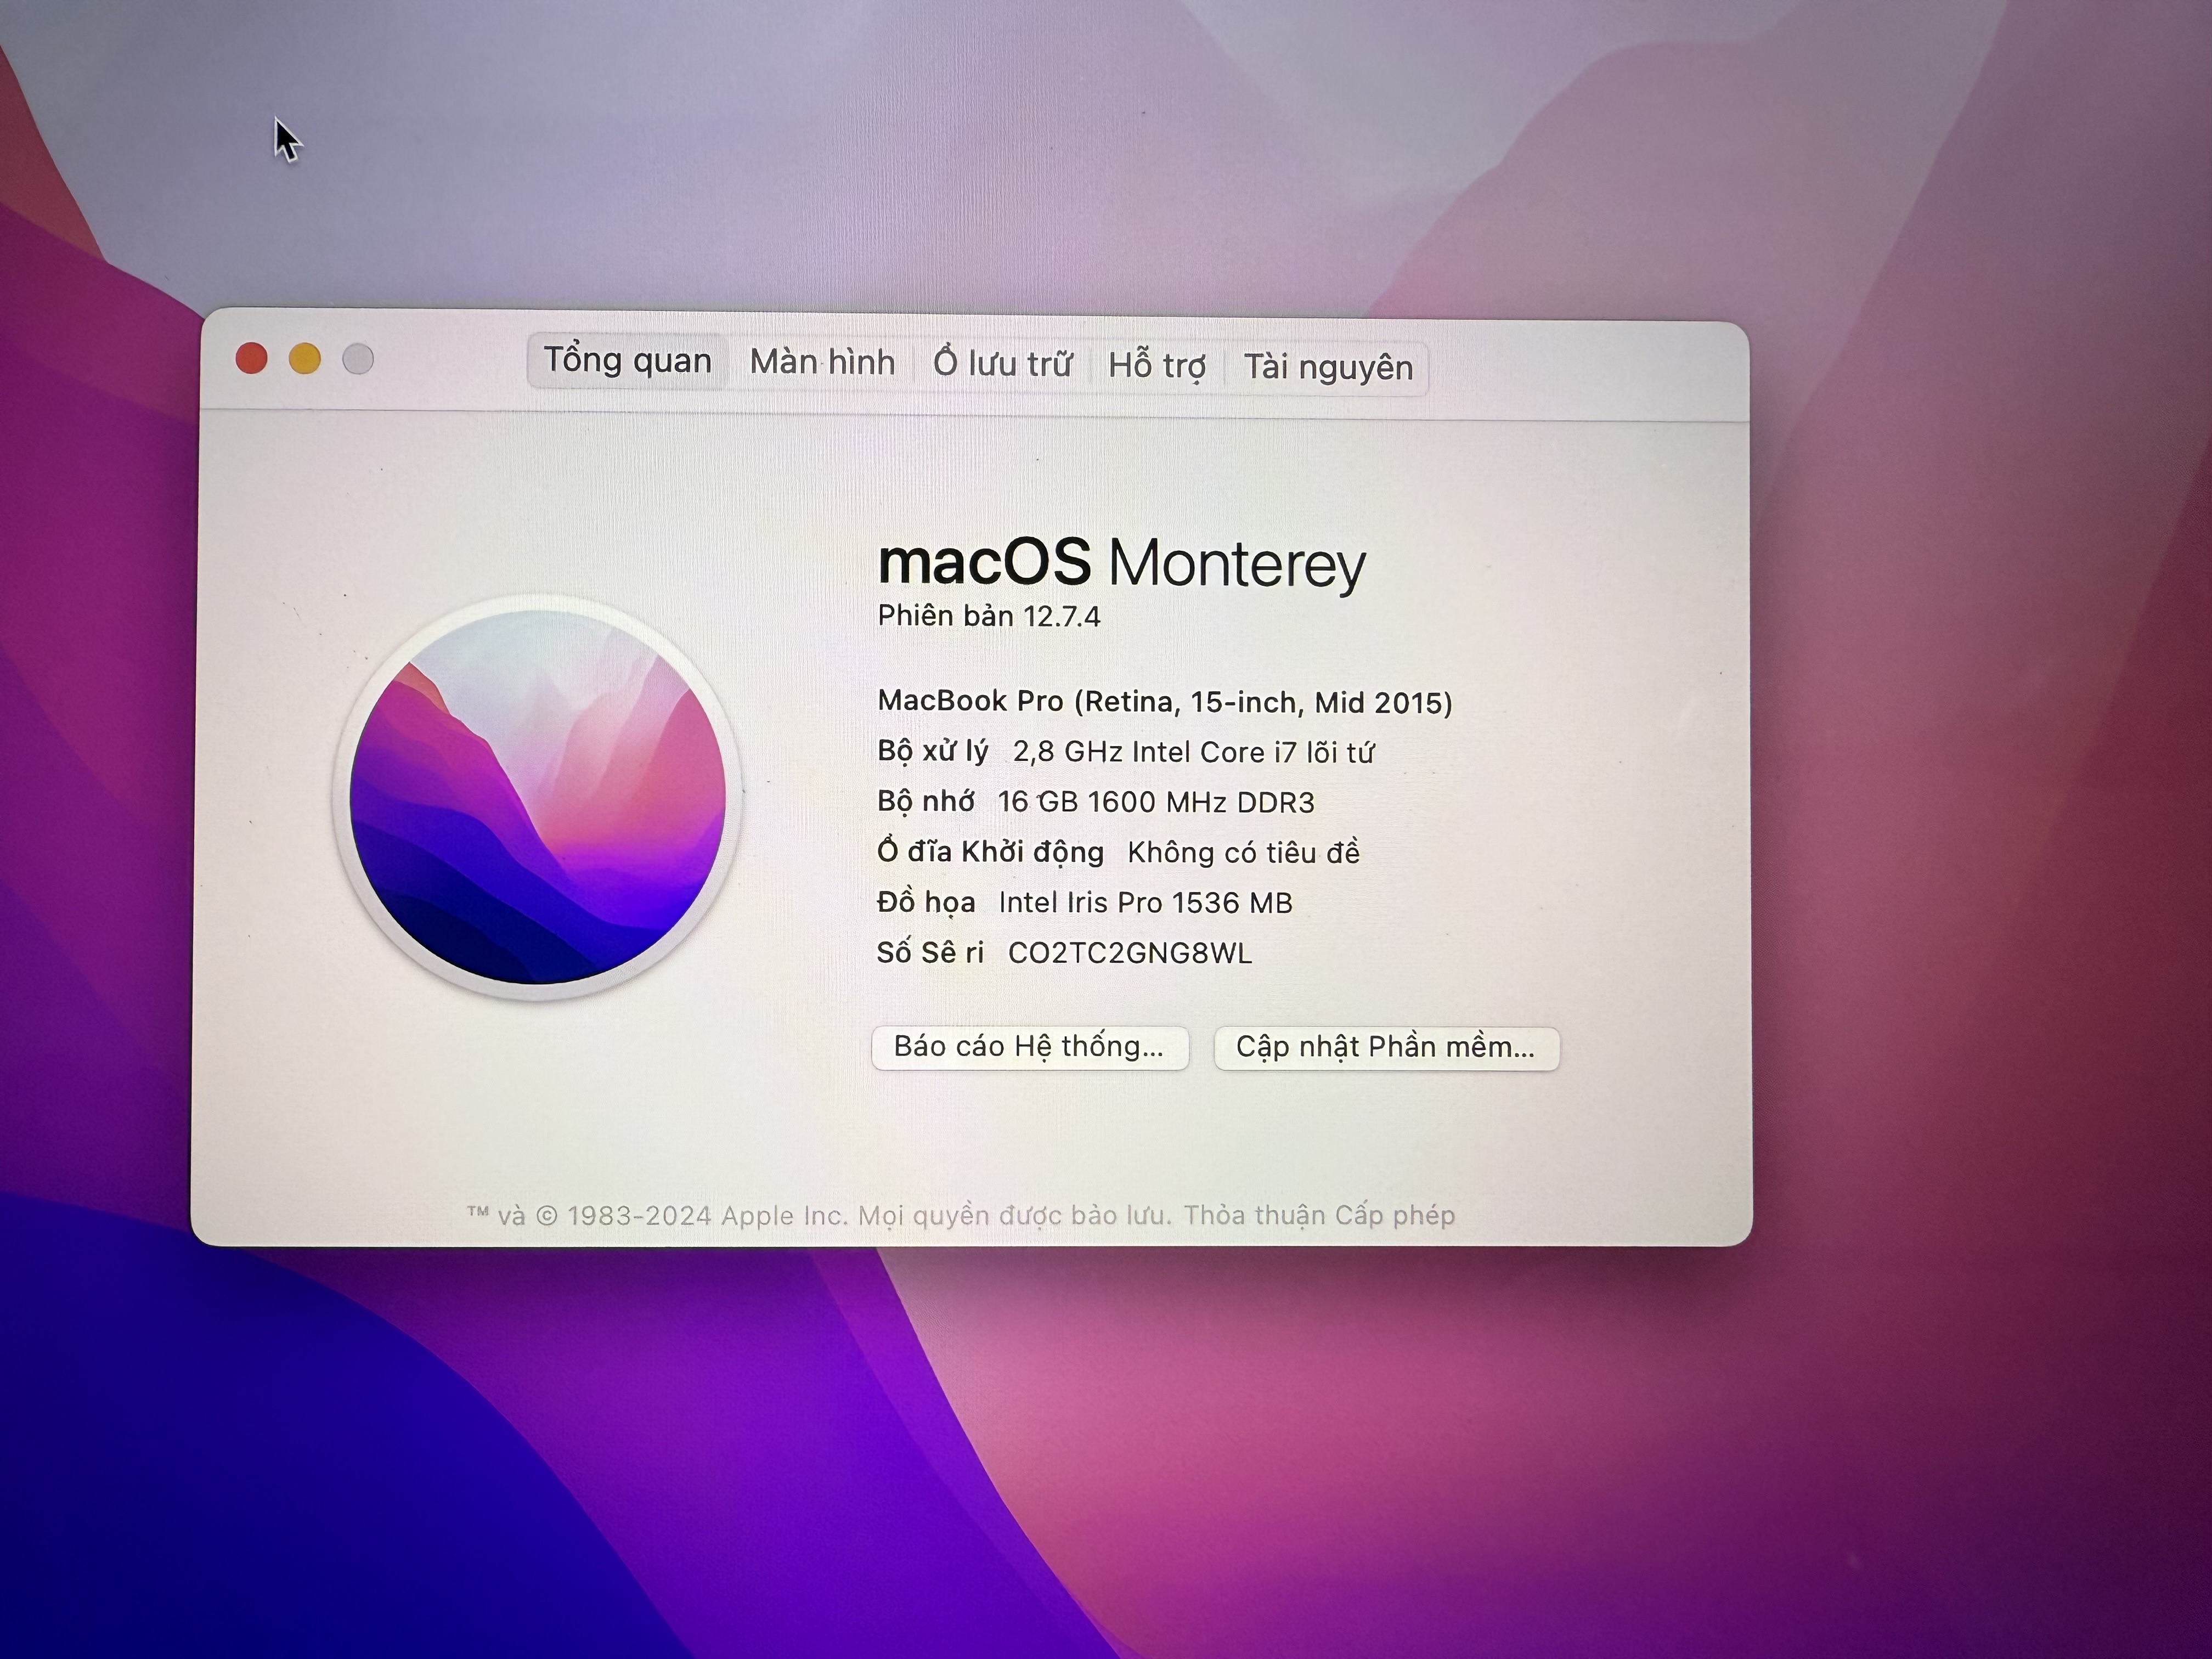Go to the Hỗ trợ tab
The image size is (2212, 1659).
pos(1156,365)
